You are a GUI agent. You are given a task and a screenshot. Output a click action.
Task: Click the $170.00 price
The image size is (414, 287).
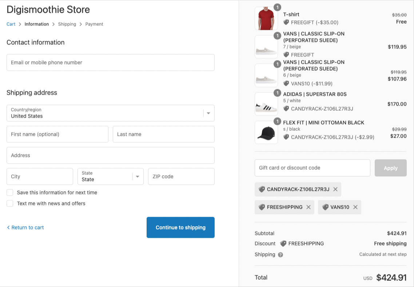pyautogui.click(x=397, y=104)
